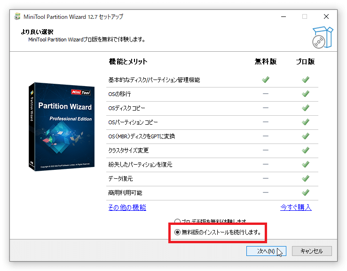Click free edition checkmark for basic disk management

click(x=266, y=80)
